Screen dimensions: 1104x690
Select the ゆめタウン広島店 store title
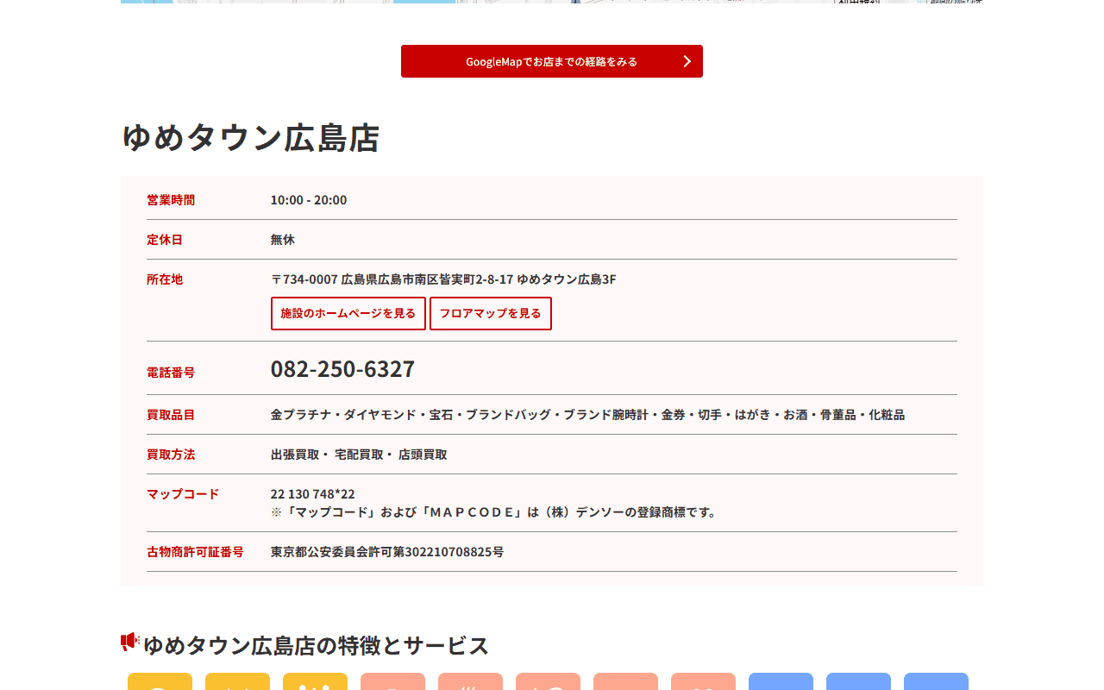(x=250, y=138)
